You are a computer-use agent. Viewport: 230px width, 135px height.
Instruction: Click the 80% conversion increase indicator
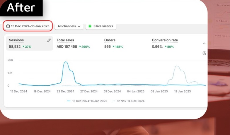[x=169, y=47]
